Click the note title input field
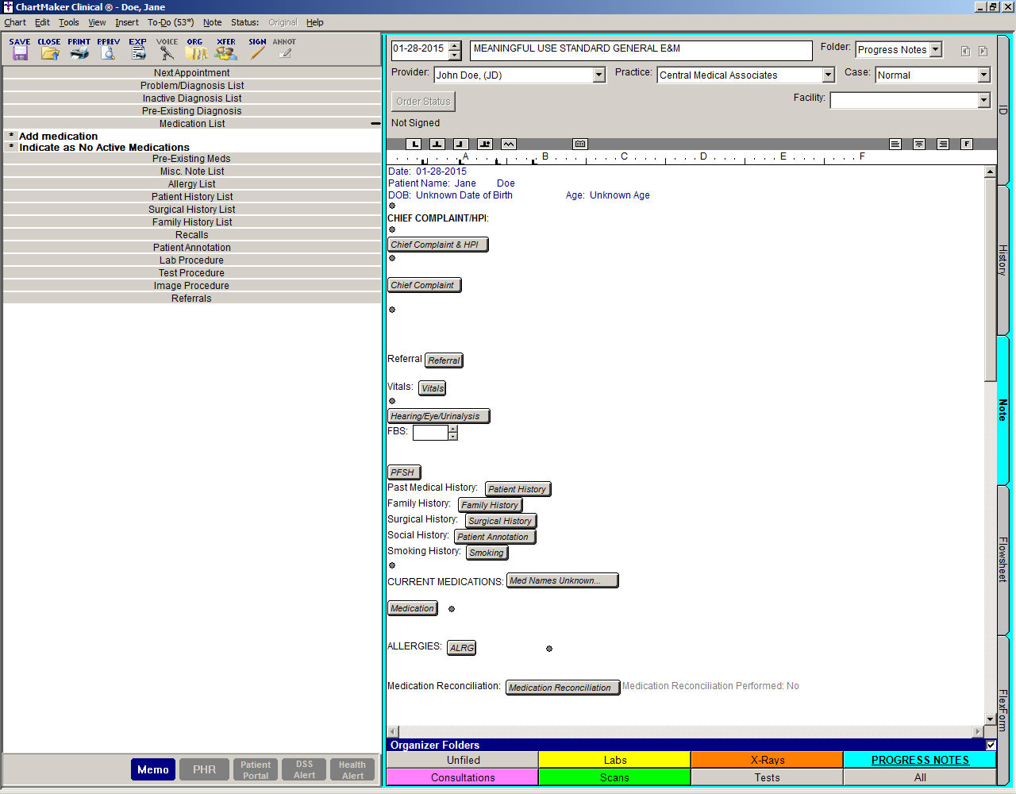1016x794 pixels. [641, 50]
